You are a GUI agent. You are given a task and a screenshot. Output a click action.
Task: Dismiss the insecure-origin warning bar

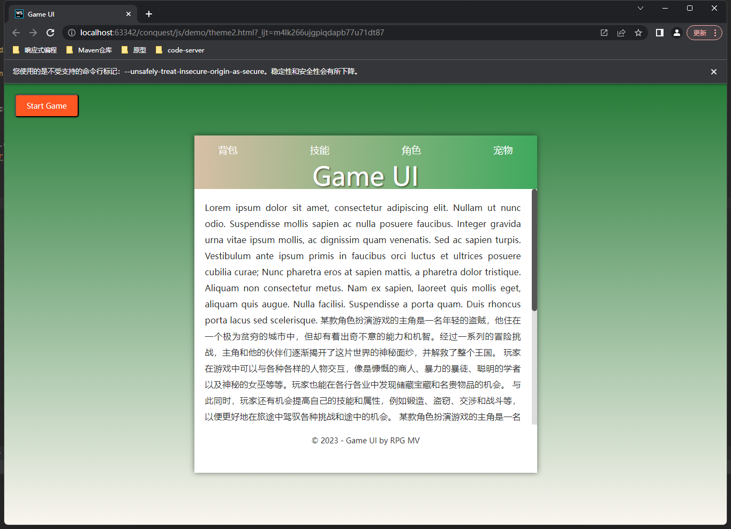click(x=714, y=72)
